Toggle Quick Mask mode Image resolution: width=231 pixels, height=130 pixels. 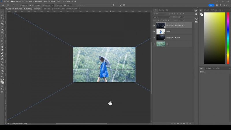point(2,86)
